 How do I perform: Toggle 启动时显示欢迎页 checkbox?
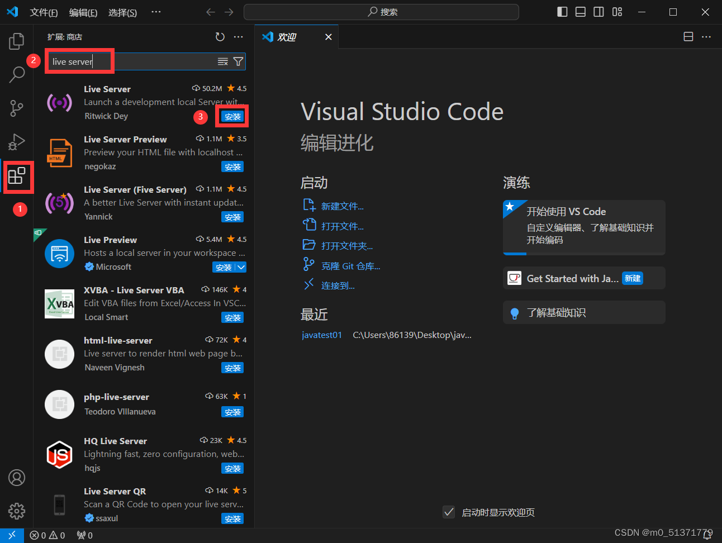(x=449, y=512)
